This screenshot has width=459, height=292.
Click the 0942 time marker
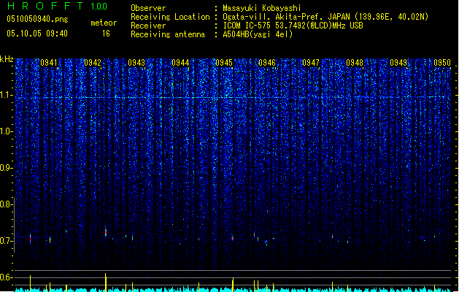(93, 63)
